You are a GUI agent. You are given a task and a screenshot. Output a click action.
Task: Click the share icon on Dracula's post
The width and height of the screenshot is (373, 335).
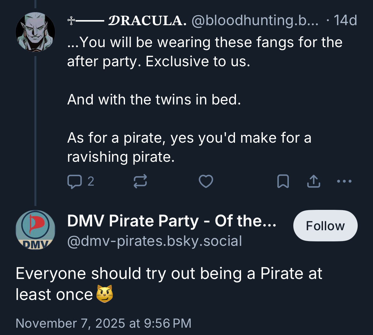pyautogui.click(x=313, y=182)
